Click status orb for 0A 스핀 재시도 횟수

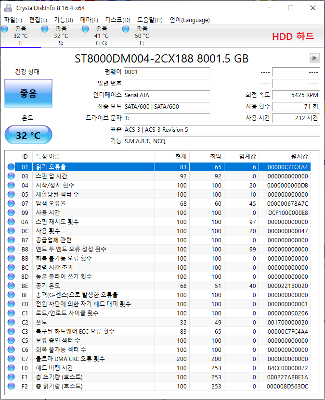[11, 222]
